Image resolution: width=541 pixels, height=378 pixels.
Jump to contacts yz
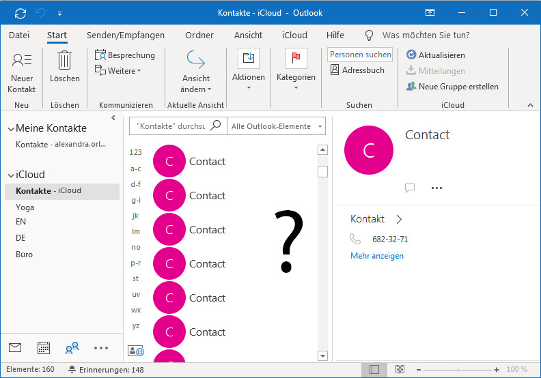[136, 326]
